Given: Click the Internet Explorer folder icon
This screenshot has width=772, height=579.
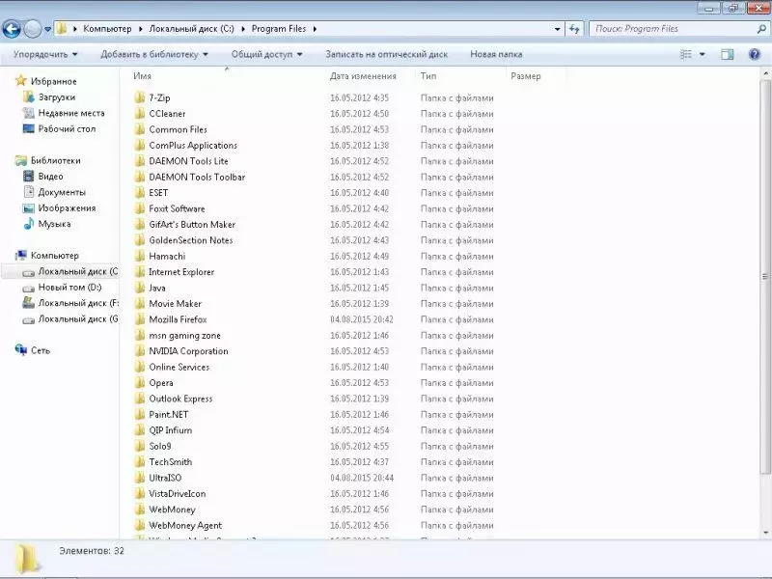Looking at the screenshot, I should click(x=140, y=271).
